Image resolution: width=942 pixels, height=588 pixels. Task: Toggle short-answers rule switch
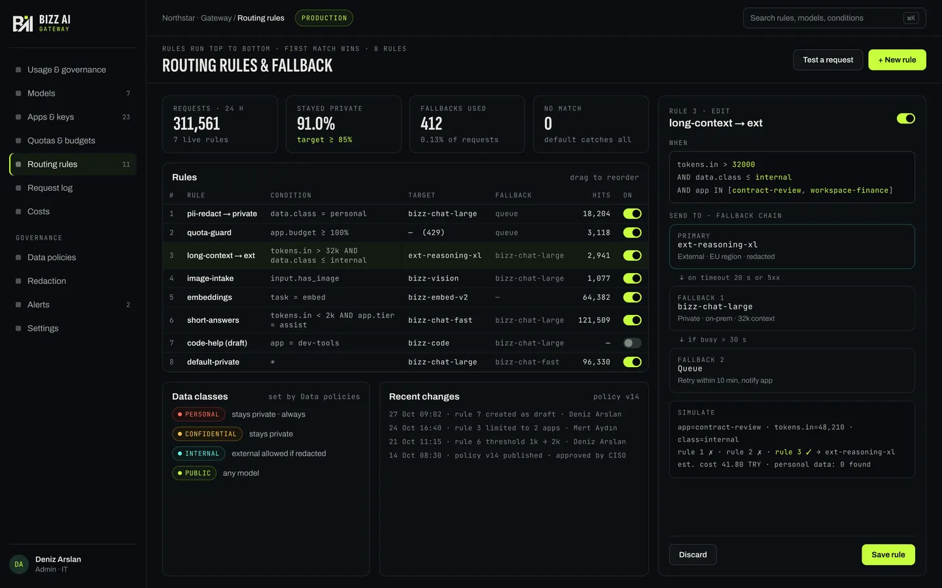(632, 320)
